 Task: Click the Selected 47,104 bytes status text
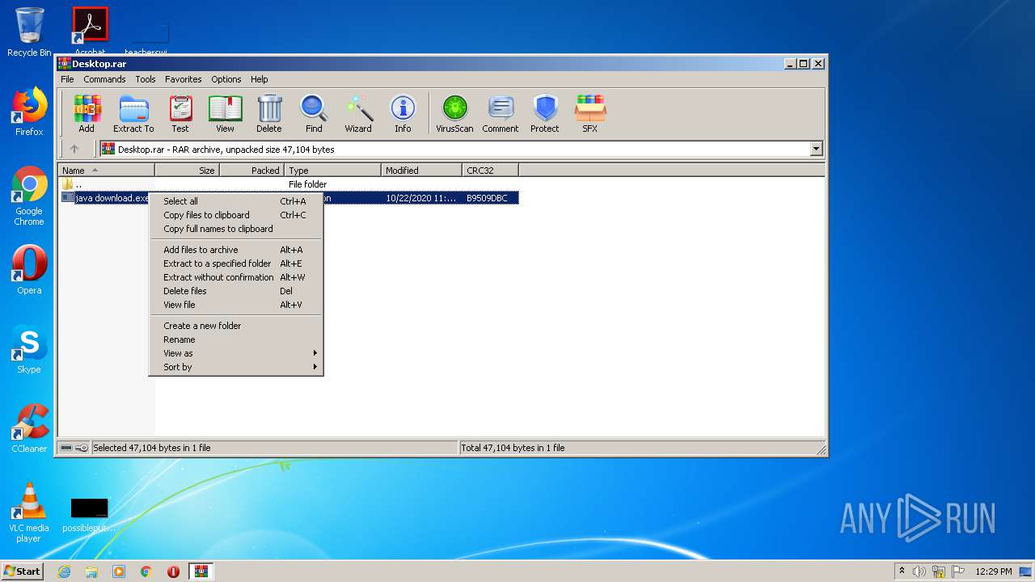tap(152, 448)
